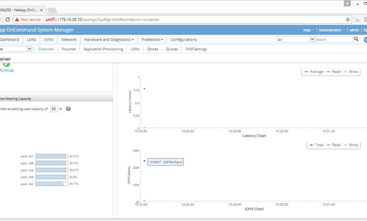Click the IOPS Chart title
This screenshot has height=221, width=367.
pyautogui.click(x=254, y=209)
